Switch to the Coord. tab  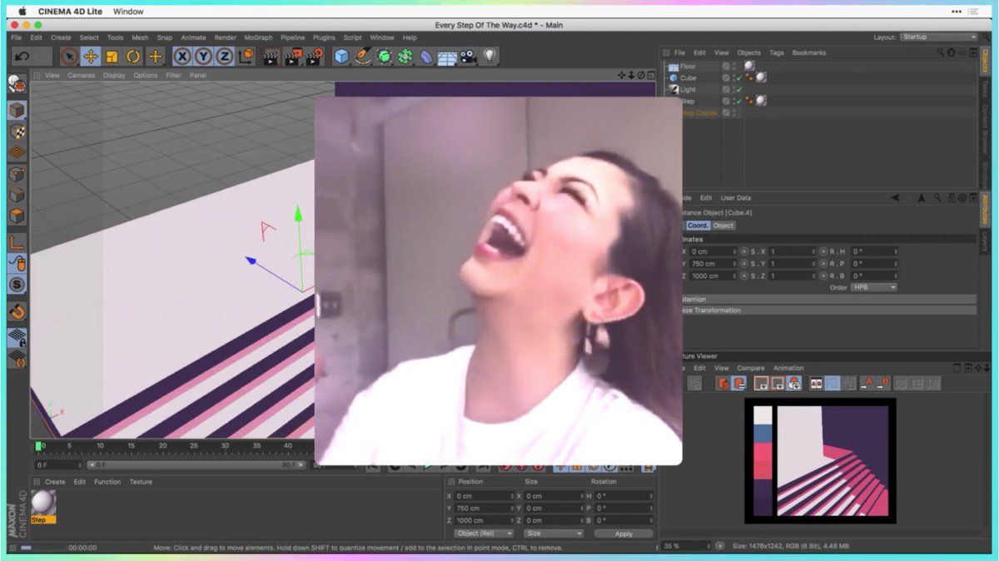[x=698, y=226]
